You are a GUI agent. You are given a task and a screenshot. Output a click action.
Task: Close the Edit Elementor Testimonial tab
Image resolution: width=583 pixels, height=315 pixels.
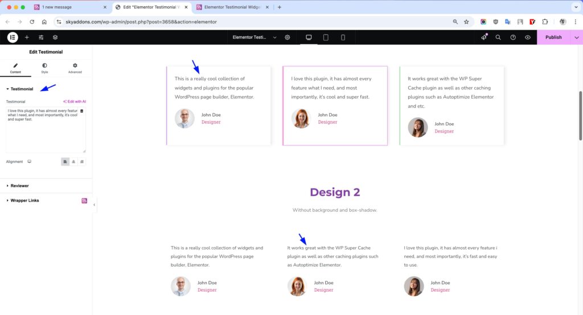pyautogui.click(x=187, y=7)
